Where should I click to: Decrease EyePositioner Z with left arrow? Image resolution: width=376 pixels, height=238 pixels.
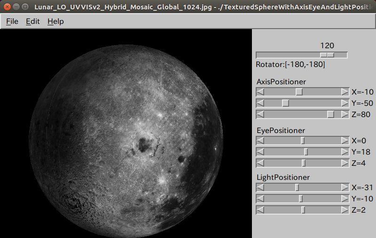tap(260, 163)
